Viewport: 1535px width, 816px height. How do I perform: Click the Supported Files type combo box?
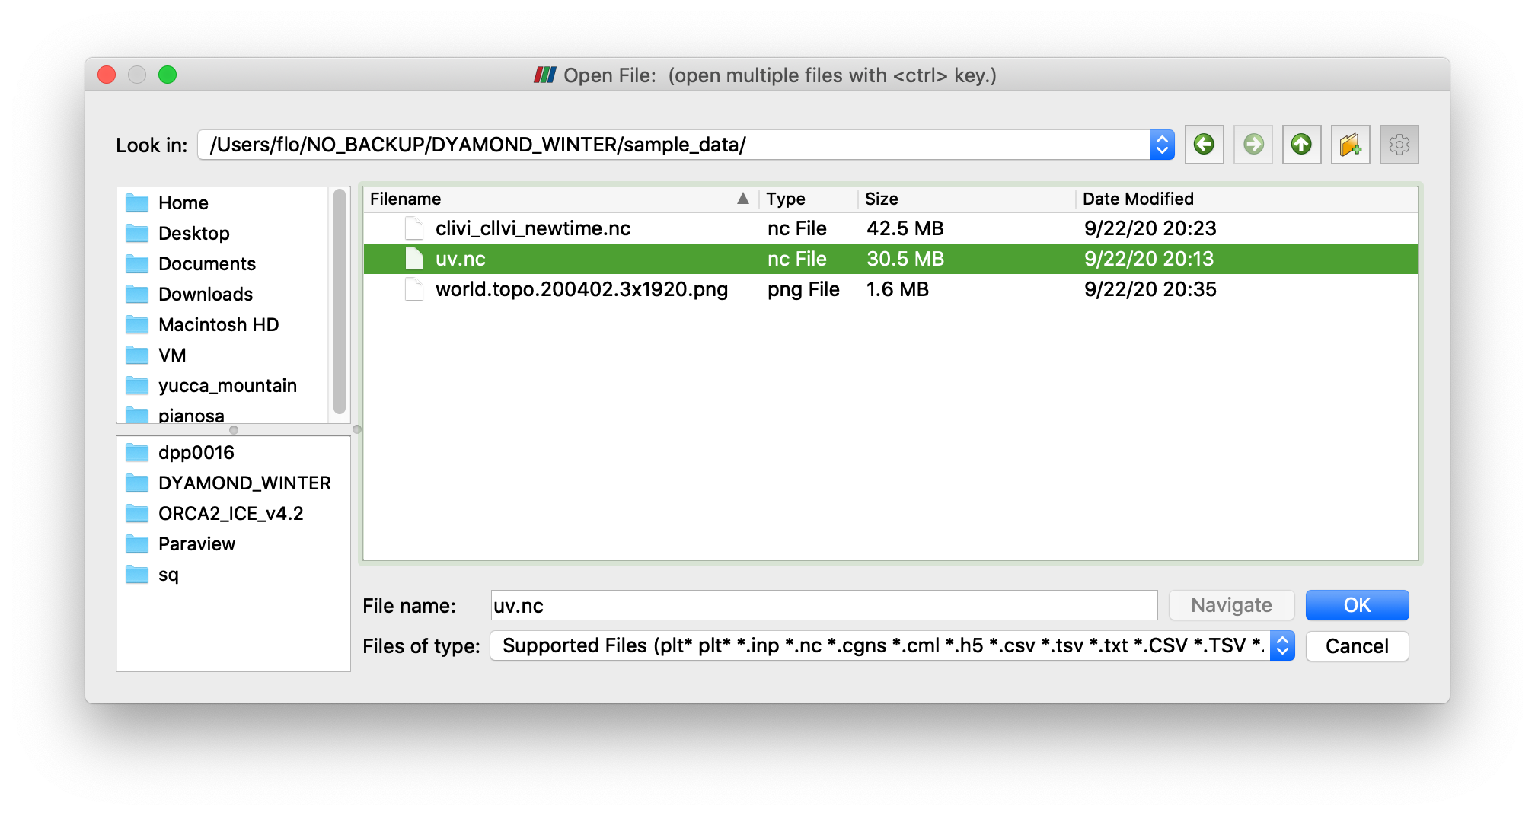click(892, 646)
